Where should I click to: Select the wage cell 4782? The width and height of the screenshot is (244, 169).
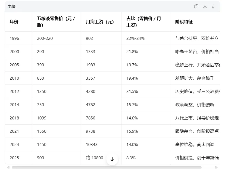[101, 105]
